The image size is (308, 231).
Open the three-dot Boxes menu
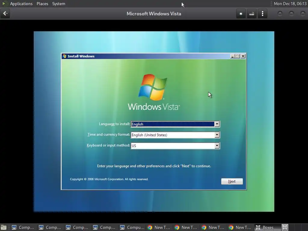(x=263, y=14)
